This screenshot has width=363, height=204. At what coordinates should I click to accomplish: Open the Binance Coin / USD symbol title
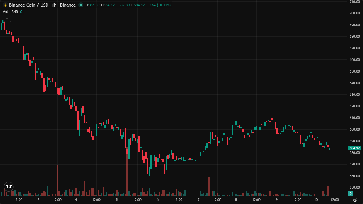(42, 5)
